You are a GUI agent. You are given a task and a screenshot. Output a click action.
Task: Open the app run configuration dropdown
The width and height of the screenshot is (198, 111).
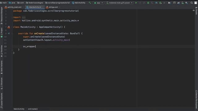(98, 3)
